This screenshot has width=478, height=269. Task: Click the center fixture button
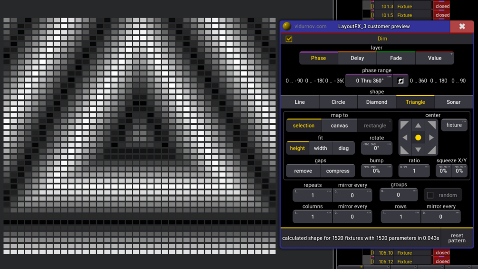pos(454,125)
